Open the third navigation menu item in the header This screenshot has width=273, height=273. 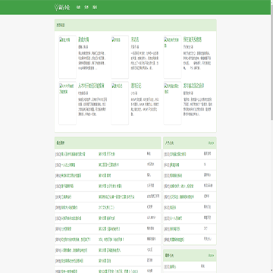pos(95,8)
